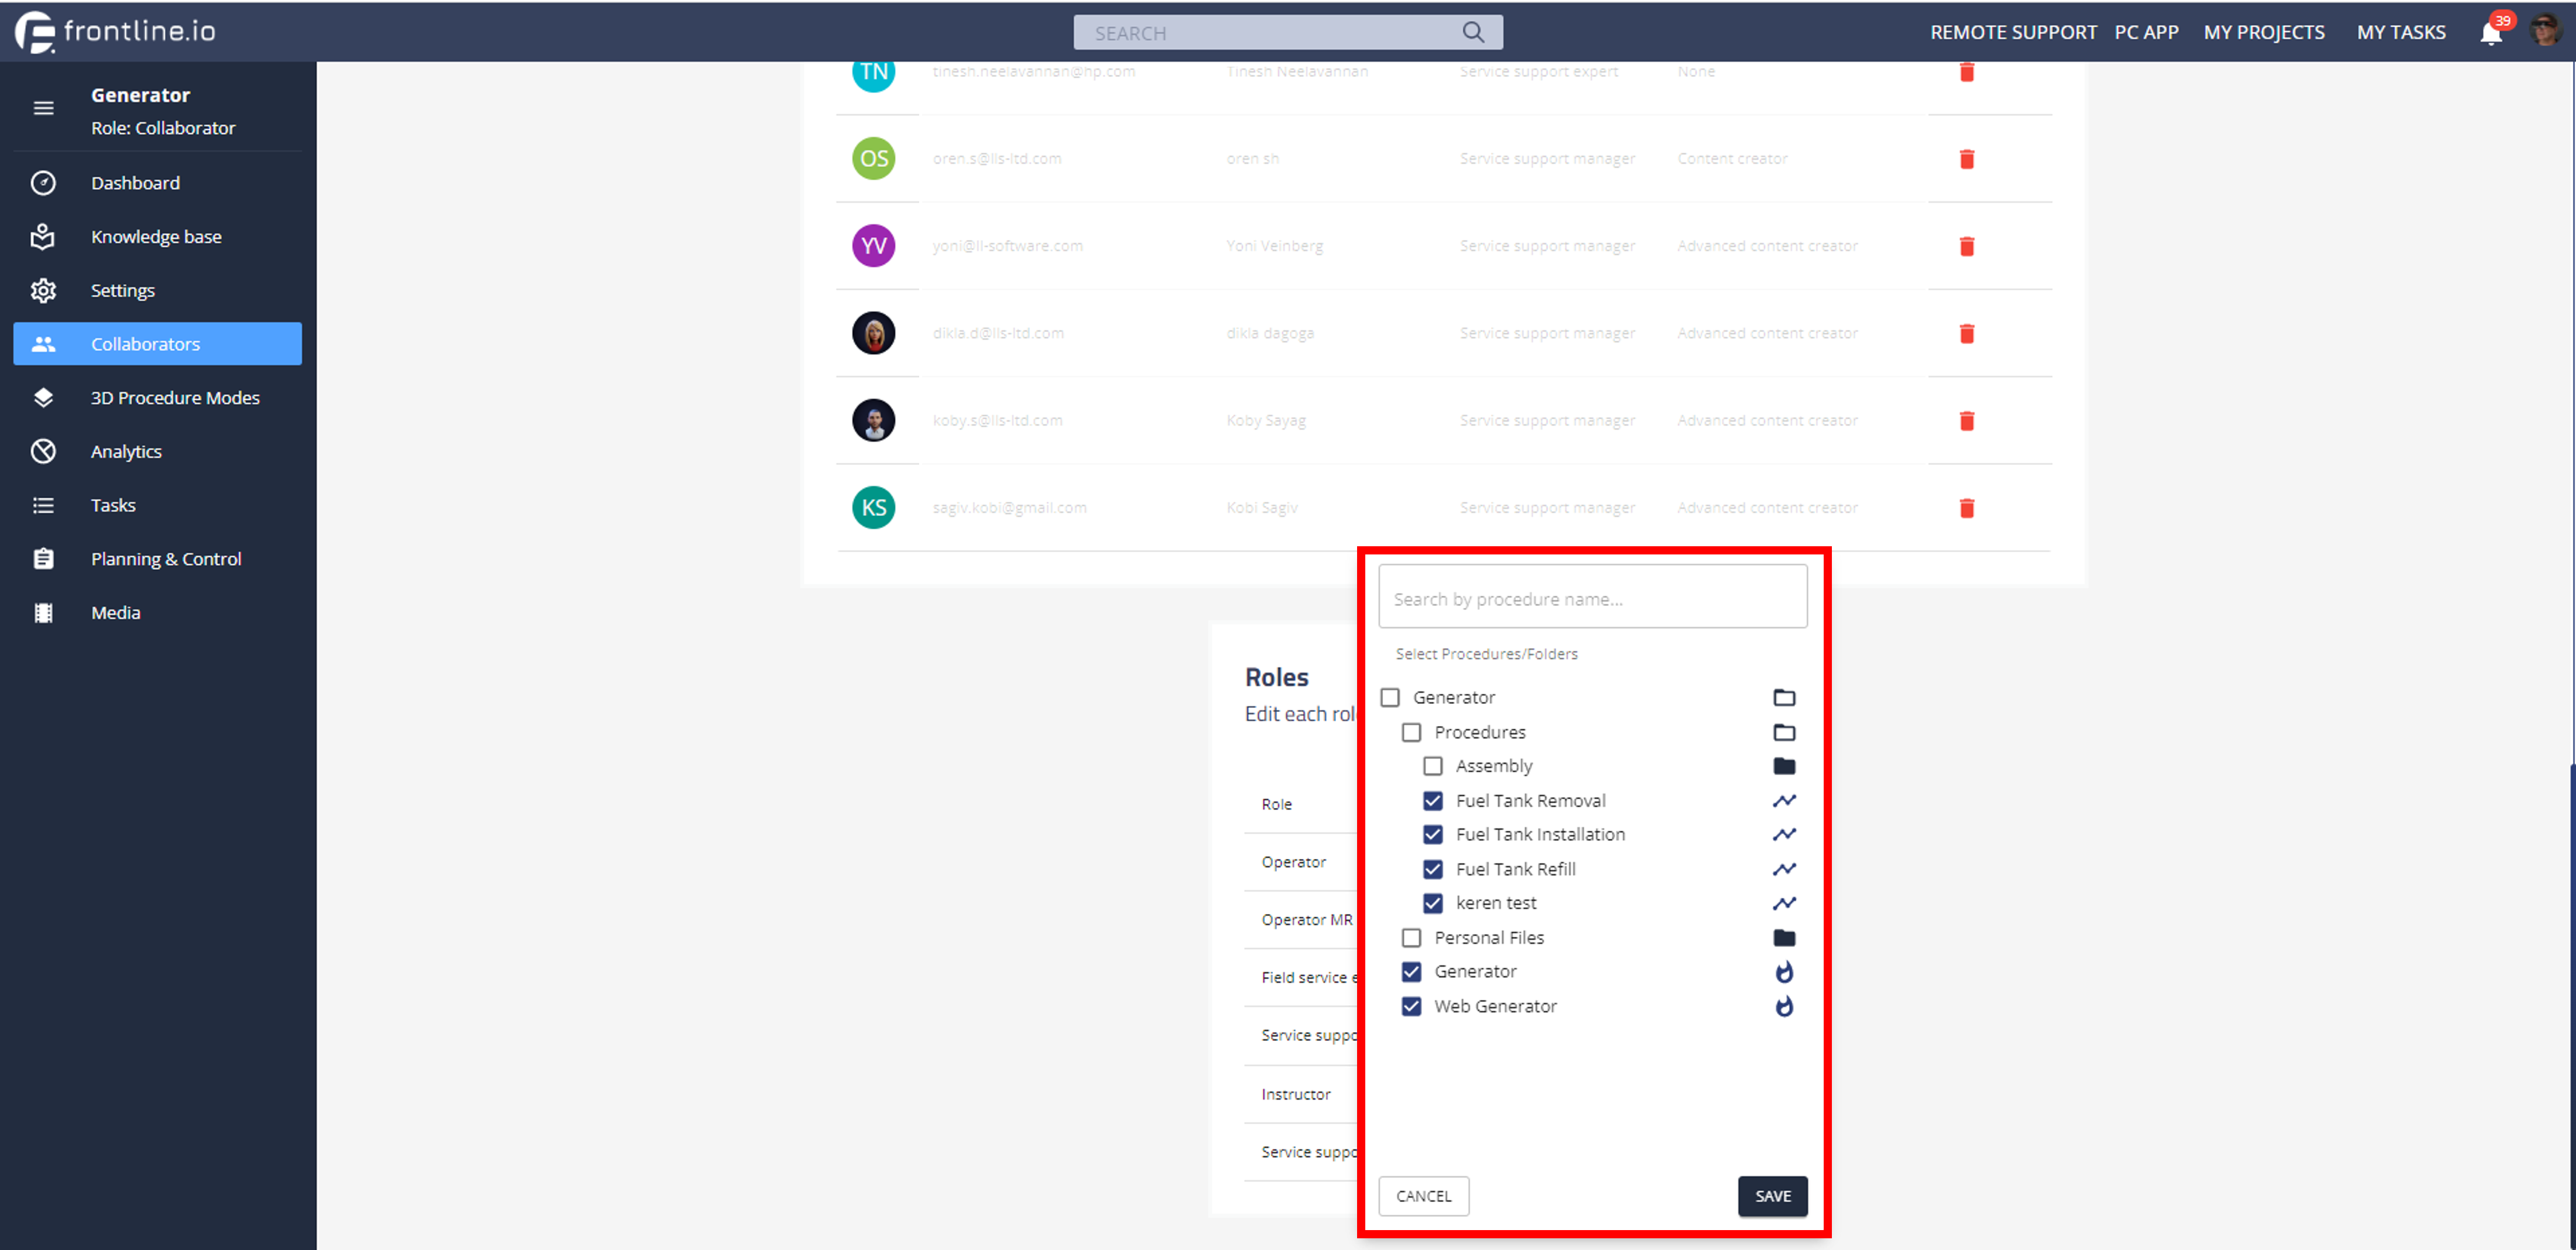Uncheck the keren test checkbox
The height and width of the screenshot is (1250, 2576).
tap(1432, 903)
